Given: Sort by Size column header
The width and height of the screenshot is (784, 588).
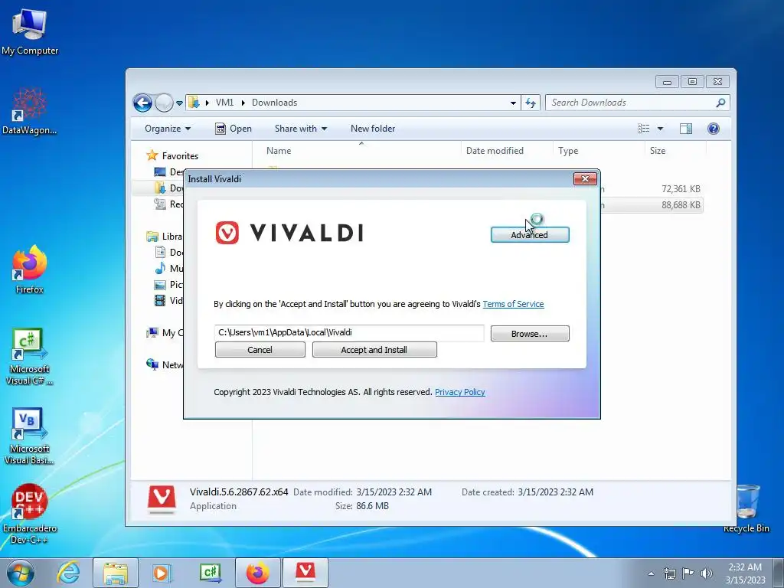Looking at the screenshot, I should coord(675,151).
